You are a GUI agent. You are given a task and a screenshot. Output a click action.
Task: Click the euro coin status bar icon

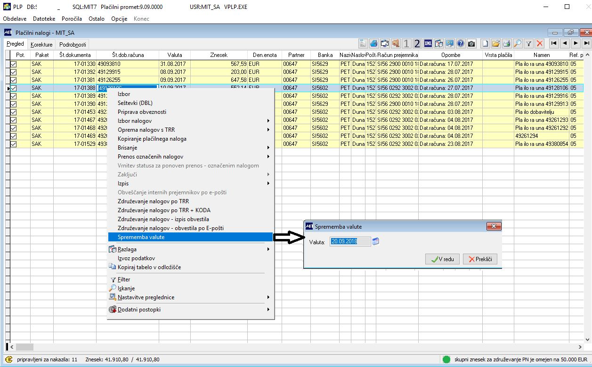coord(9,359)
